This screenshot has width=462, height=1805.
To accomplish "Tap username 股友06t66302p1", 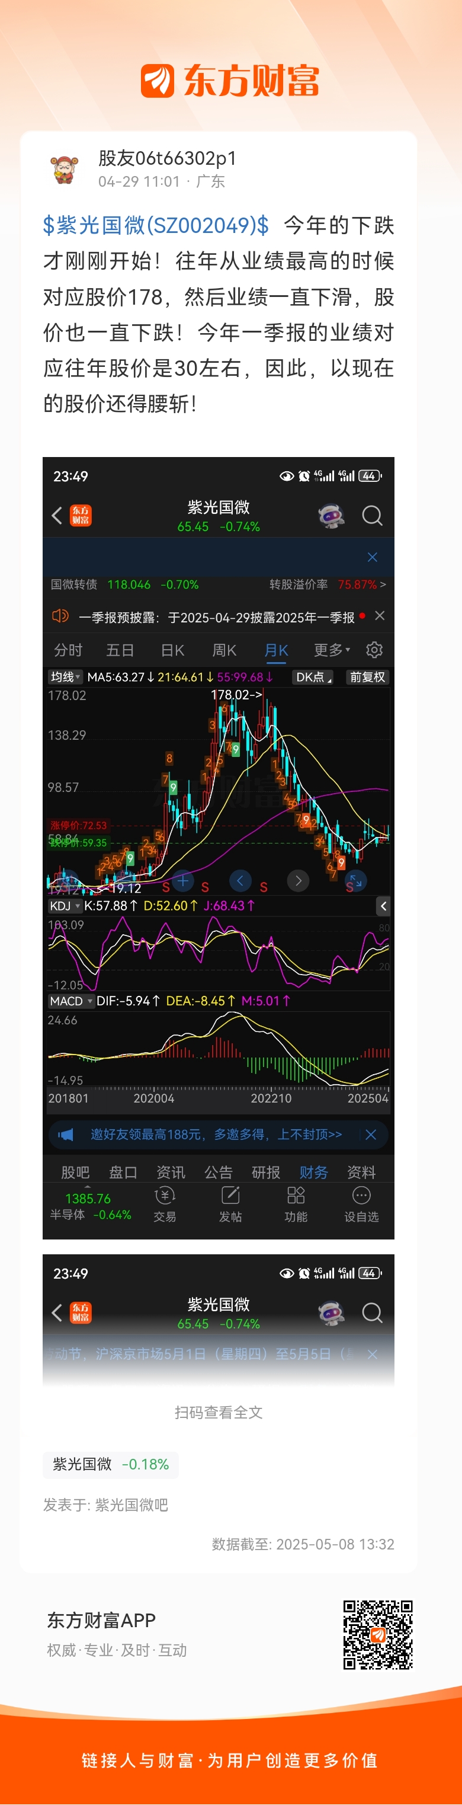I will (x=167, y=158).
